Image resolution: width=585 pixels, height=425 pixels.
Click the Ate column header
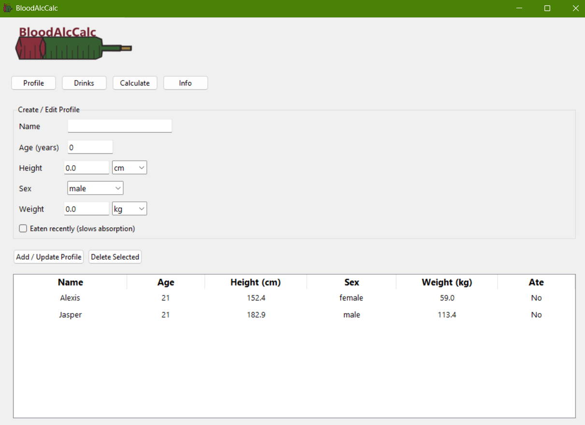point(536,282)
